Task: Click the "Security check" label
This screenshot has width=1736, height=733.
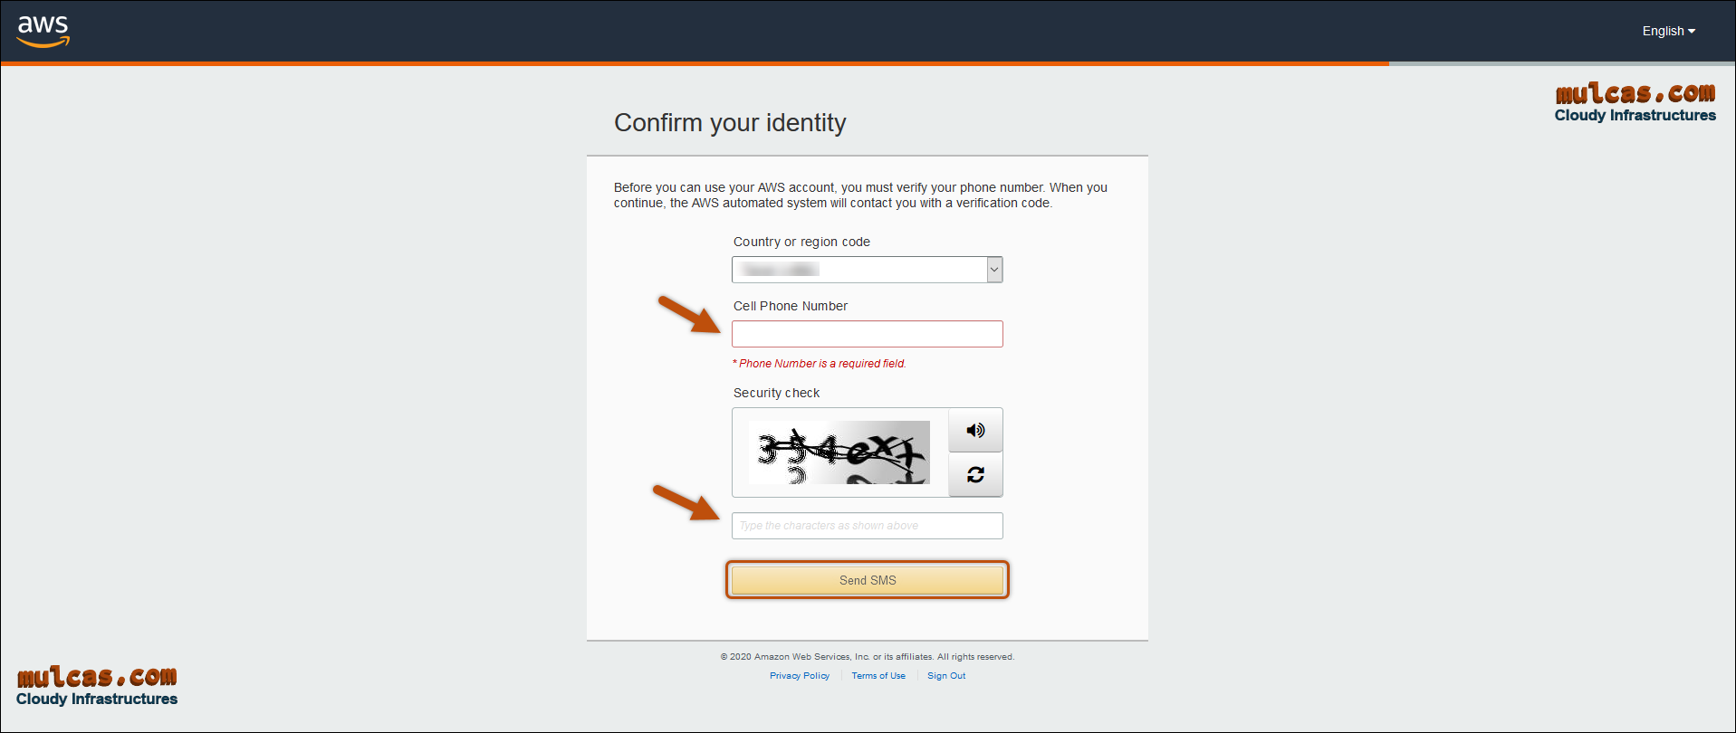Action: 776,393
